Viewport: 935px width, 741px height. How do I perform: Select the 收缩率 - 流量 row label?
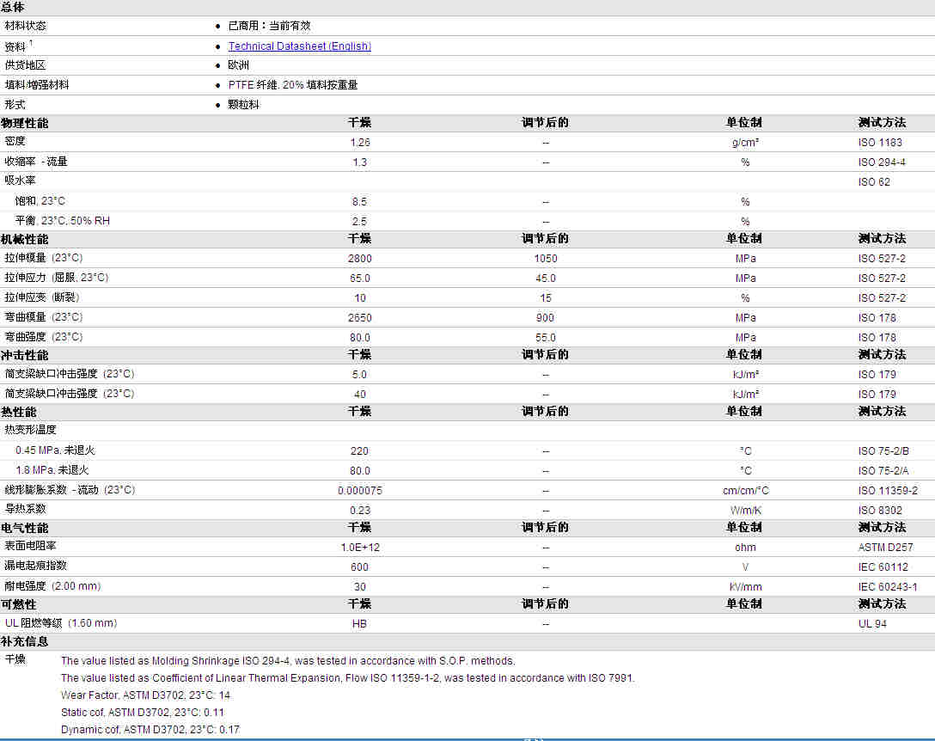pos(36,161)
